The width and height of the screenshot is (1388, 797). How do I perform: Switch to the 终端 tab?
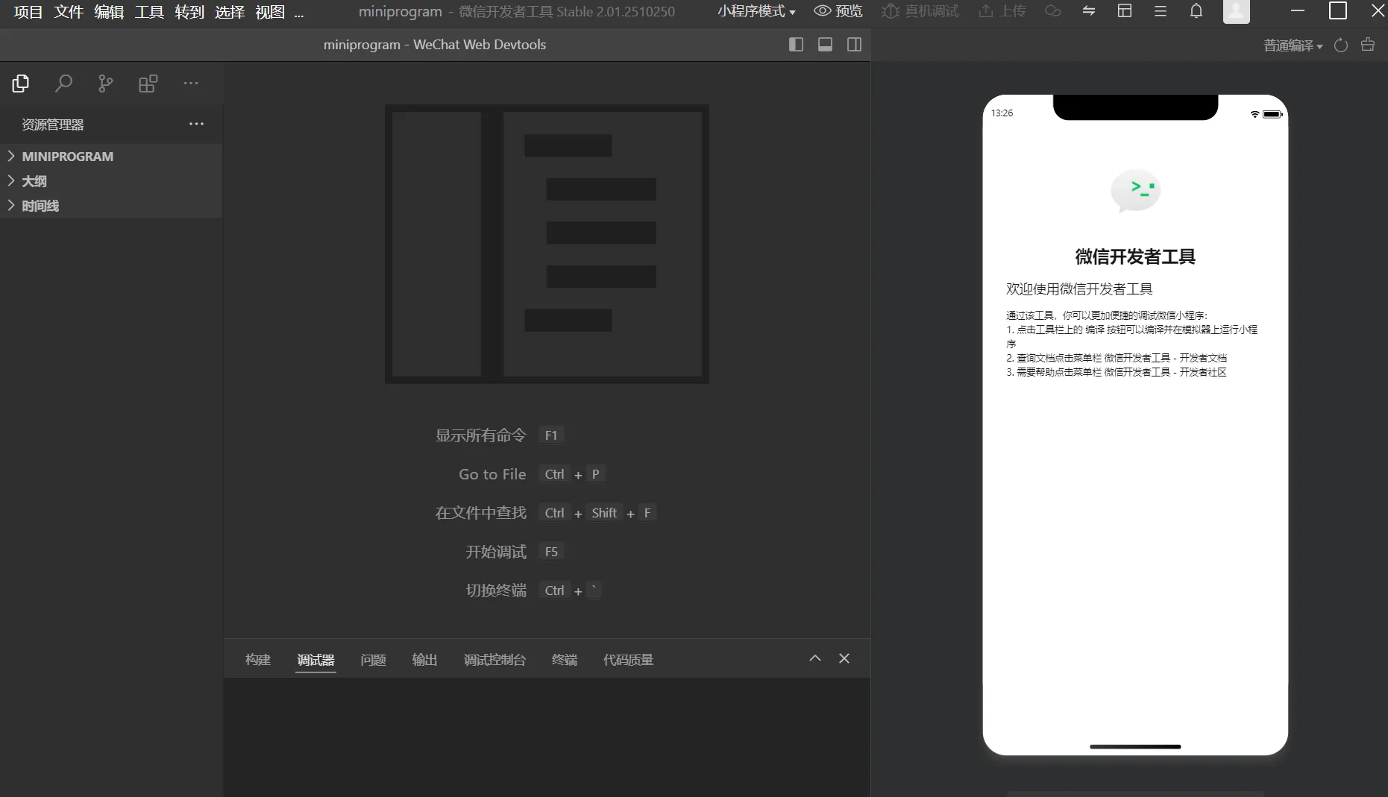point(565,659)
